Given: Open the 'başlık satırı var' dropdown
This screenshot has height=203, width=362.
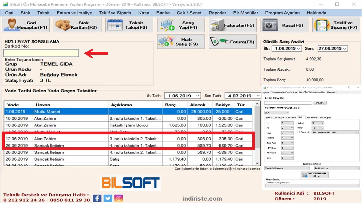Looking at the screenshot, I should click(337, 168).
